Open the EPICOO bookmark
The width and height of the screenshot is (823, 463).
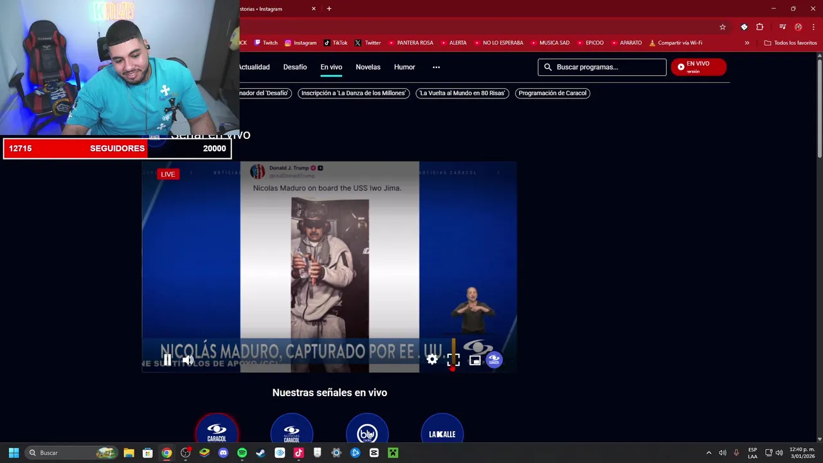pyautogui.click(x=590, y=43)
